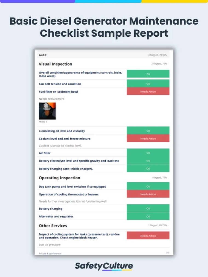Click the OK status for Fan belt tension
208x277 pixels.
click(x=148, y=84)
